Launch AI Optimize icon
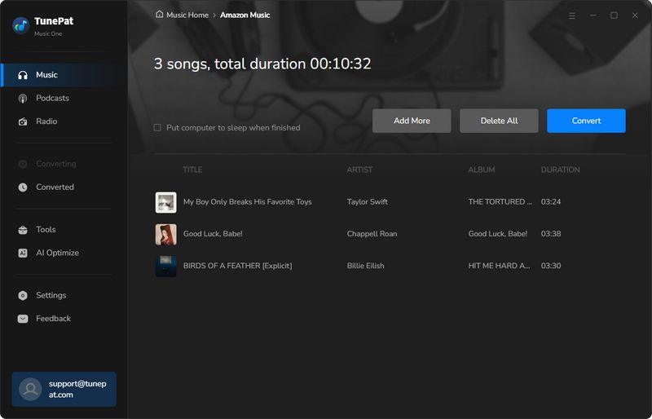 click(x=23, y=254)
